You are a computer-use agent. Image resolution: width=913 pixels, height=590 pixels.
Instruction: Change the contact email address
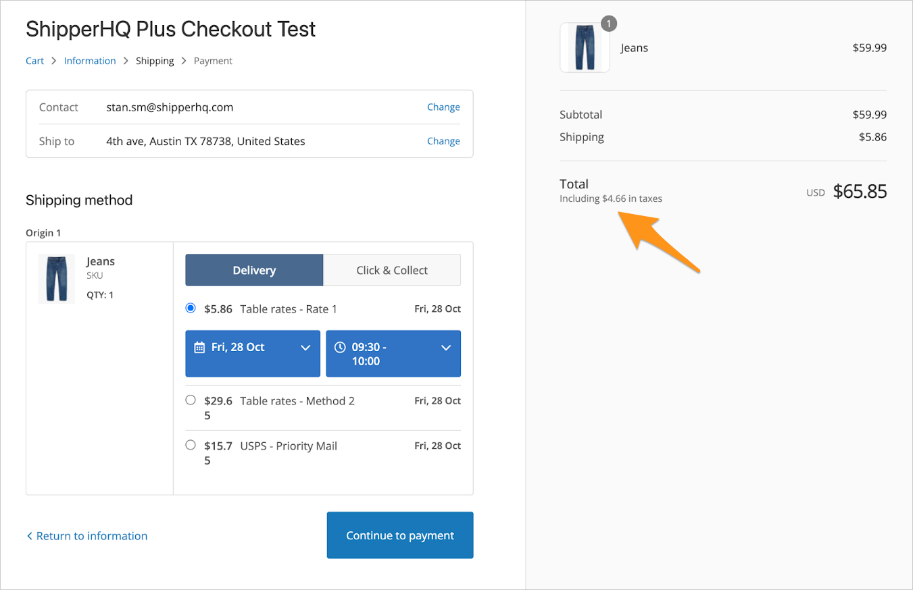click(x=443, y=107)
